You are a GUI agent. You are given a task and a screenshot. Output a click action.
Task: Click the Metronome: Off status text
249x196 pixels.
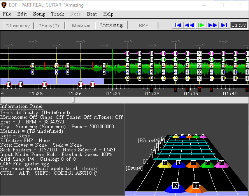19,117
